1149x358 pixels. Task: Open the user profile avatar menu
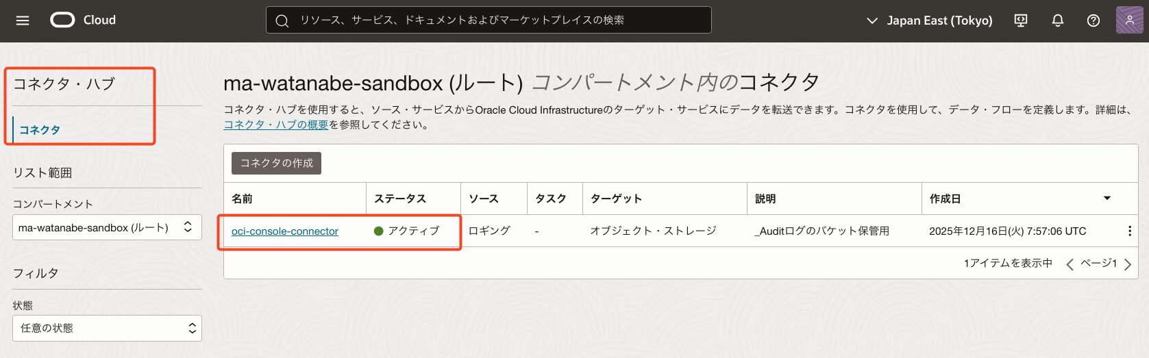click(1129, 21)
